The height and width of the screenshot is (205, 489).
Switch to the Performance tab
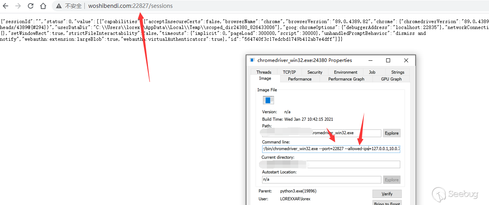299,79
